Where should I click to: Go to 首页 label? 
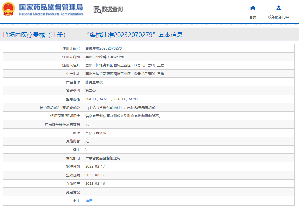[x=253, y=17]
